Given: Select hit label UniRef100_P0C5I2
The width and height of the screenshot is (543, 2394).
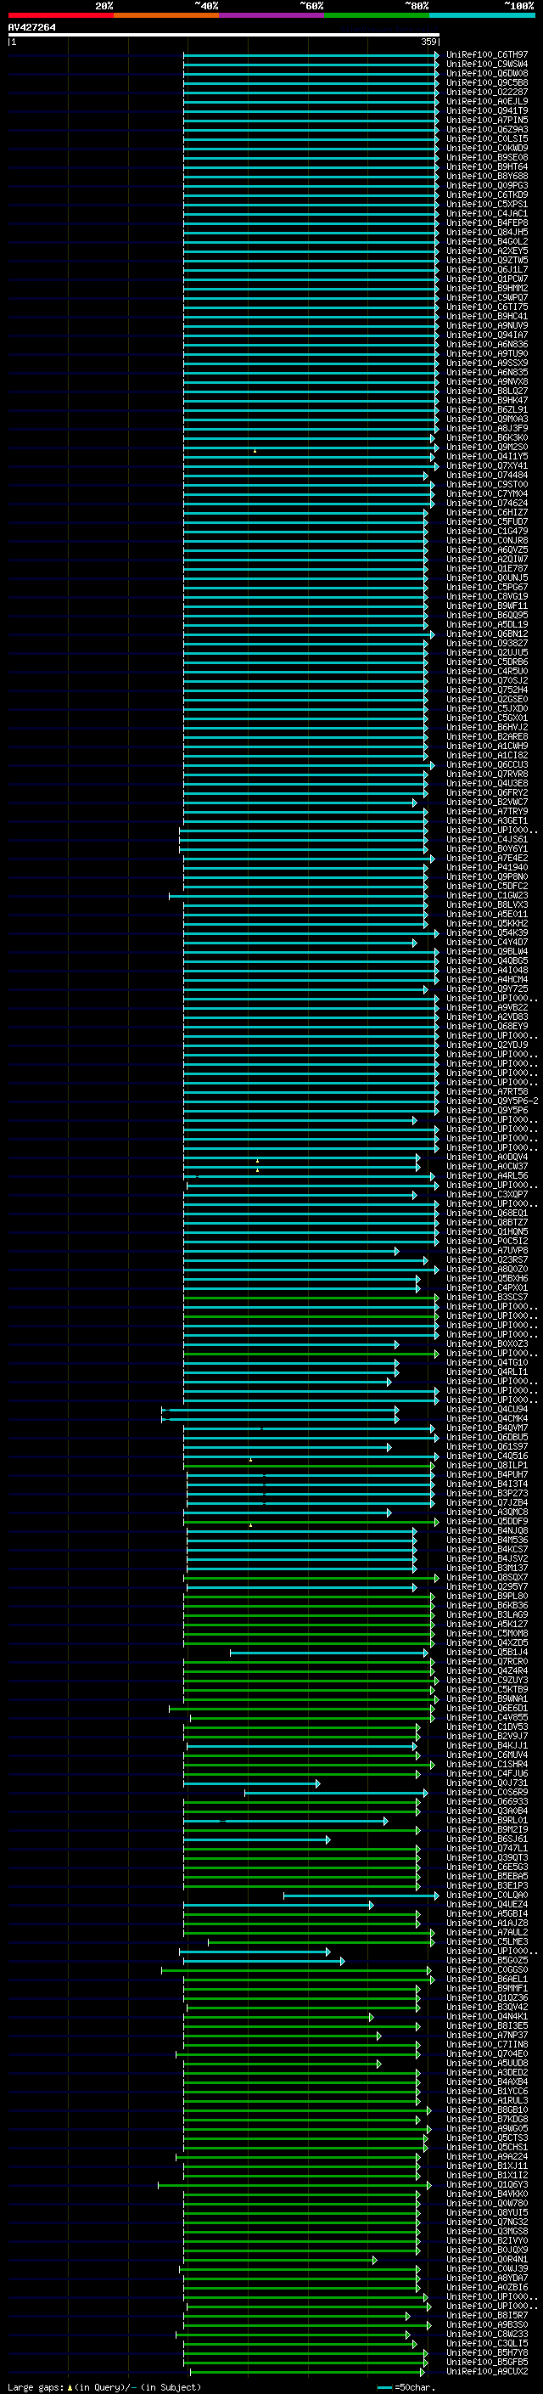Looking at the screenshot, I should click(487, 1241).
